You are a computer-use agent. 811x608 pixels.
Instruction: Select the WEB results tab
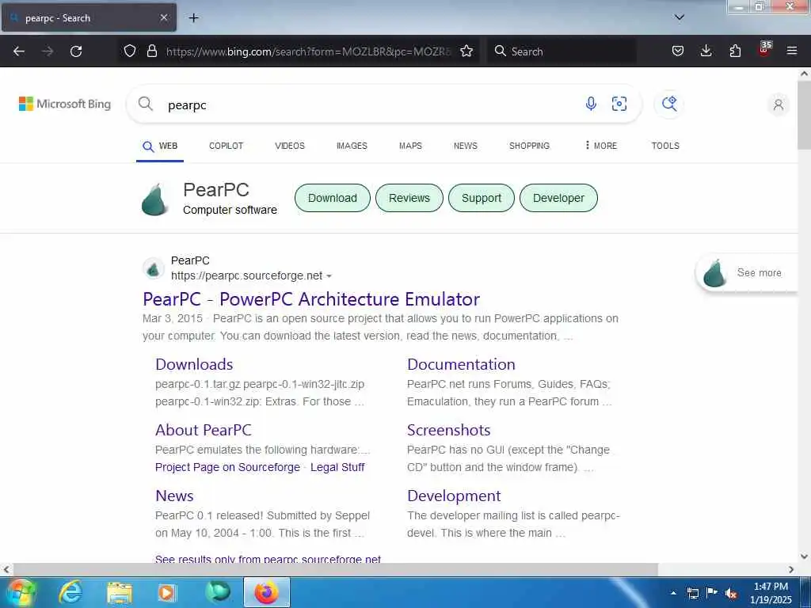pos(160,146)
